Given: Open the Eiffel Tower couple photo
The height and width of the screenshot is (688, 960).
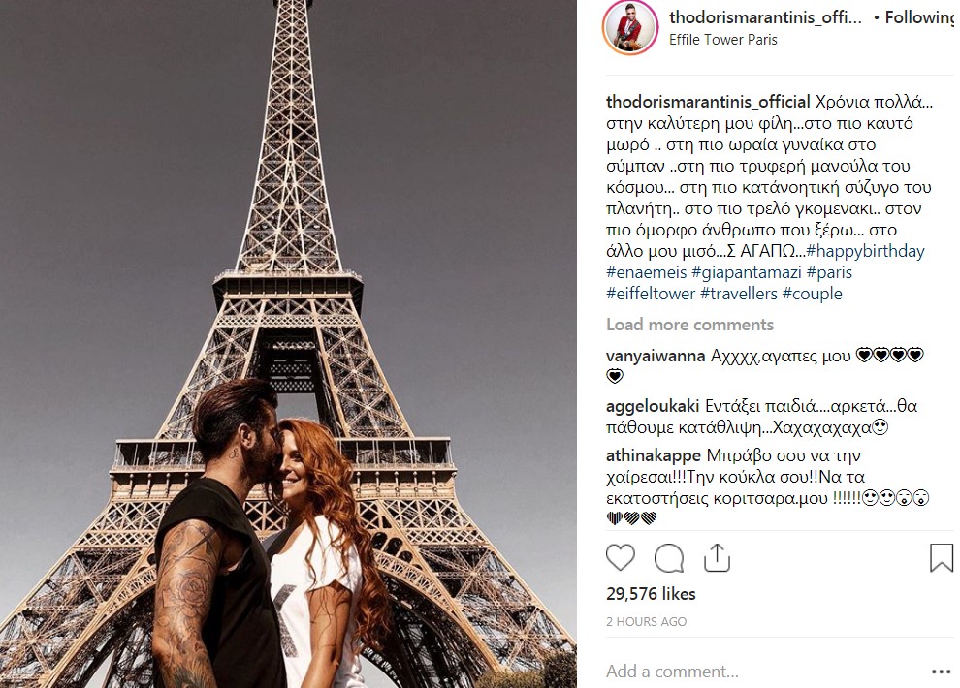Looking at the screenshot, I should pos(288,344).
